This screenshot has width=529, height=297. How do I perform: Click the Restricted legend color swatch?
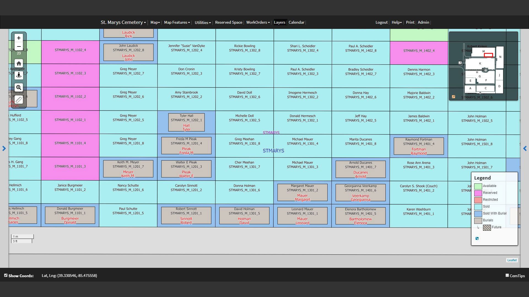pyautogui.click(x=478, y=200)
